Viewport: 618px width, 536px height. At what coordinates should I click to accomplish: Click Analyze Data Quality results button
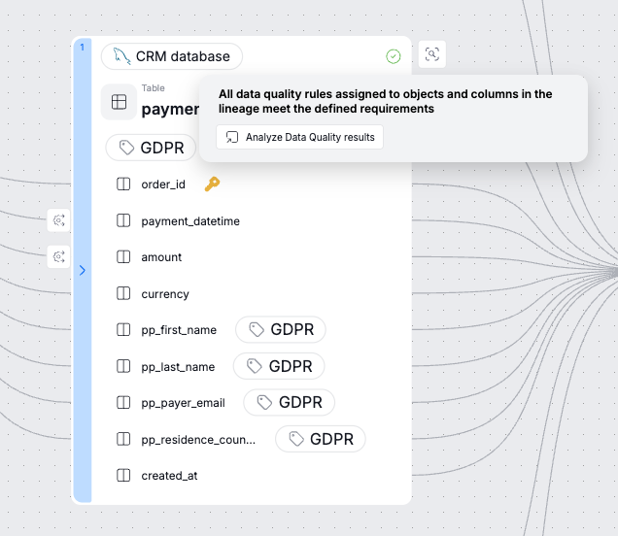pos(299,137)
